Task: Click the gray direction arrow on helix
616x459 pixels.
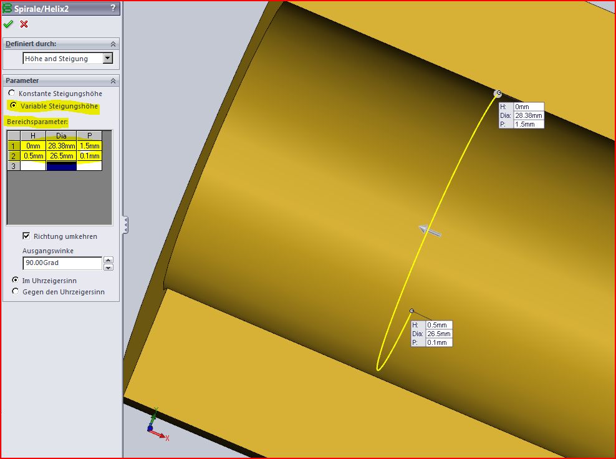Action: tap(430, 231)
